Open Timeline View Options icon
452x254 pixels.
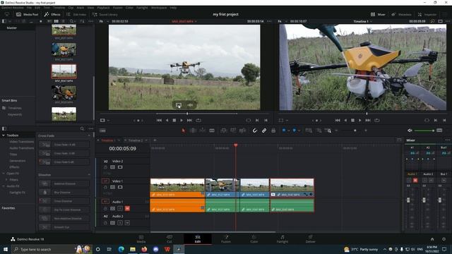[102, 131]
